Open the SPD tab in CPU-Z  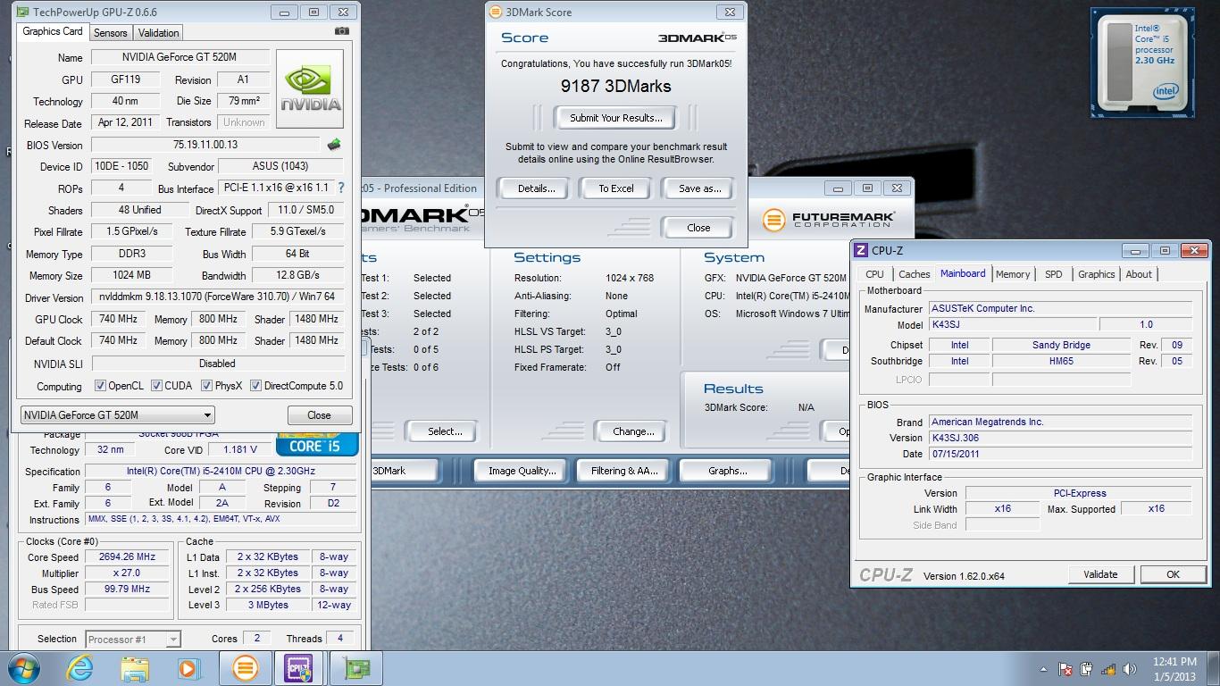pos(1054,274)
